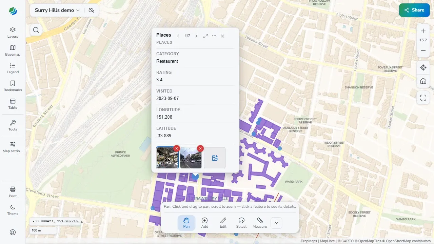
Task: Activate the Measure tool
Action: click(260, 223)
